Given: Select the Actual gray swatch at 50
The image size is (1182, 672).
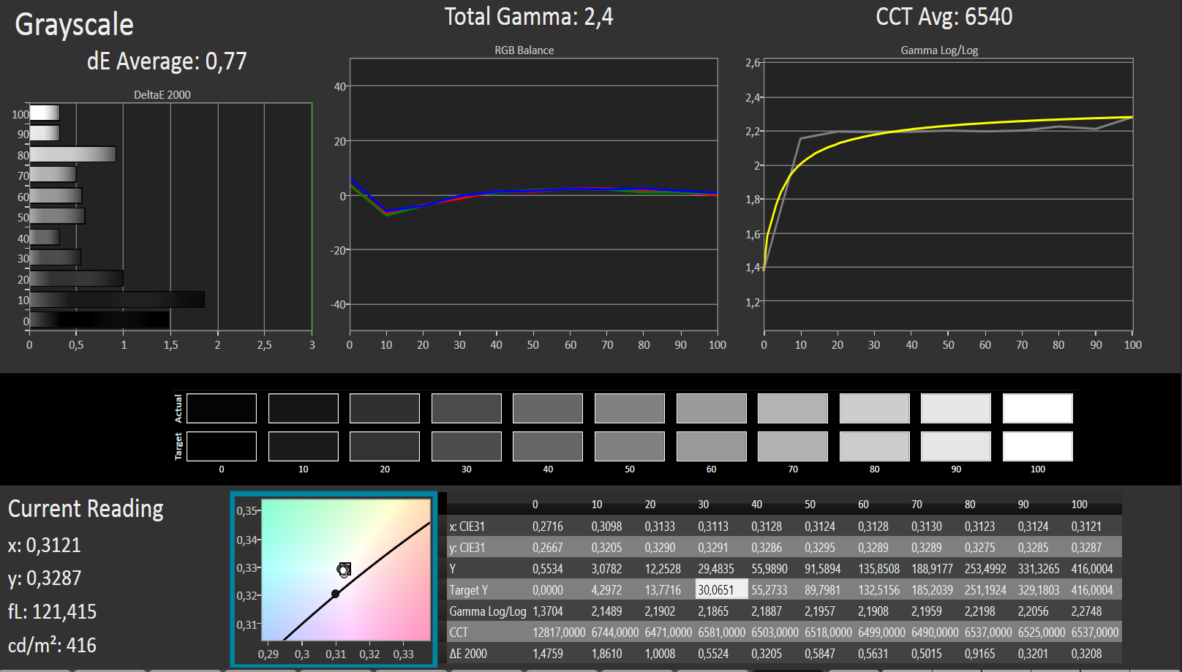Looking at the screenshot, I should tap(630, 408).
